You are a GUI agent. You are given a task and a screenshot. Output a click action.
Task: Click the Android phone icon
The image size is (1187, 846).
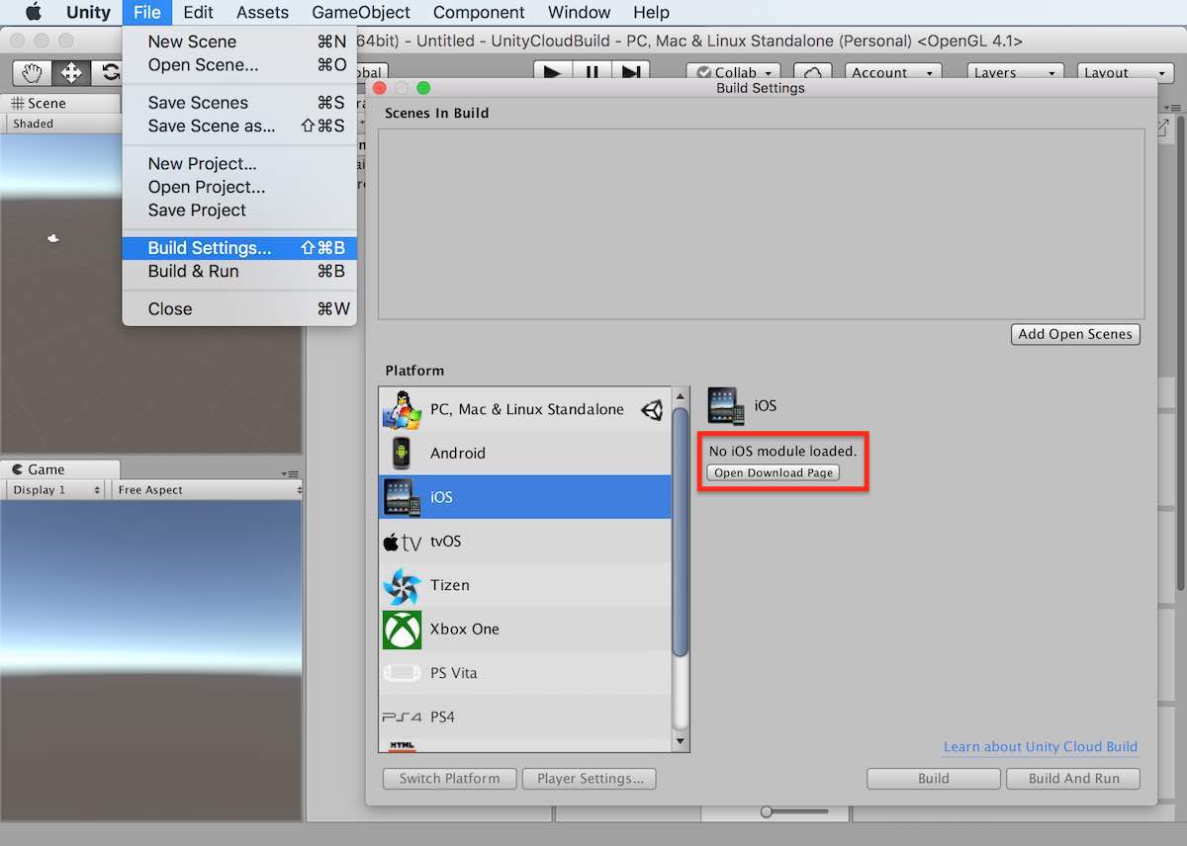(402, 454)
